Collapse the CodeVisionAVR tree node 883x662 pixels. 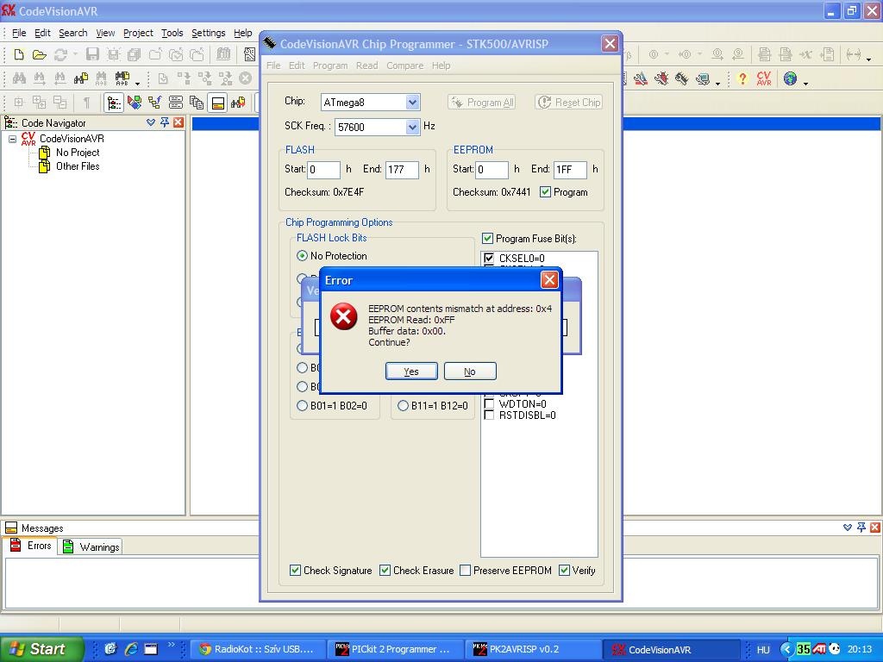tap(12, 139)
